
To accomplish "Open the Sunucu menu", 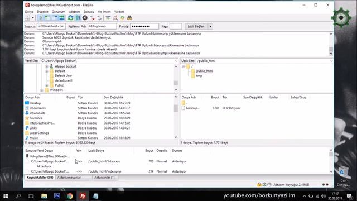I will (89, 12).
